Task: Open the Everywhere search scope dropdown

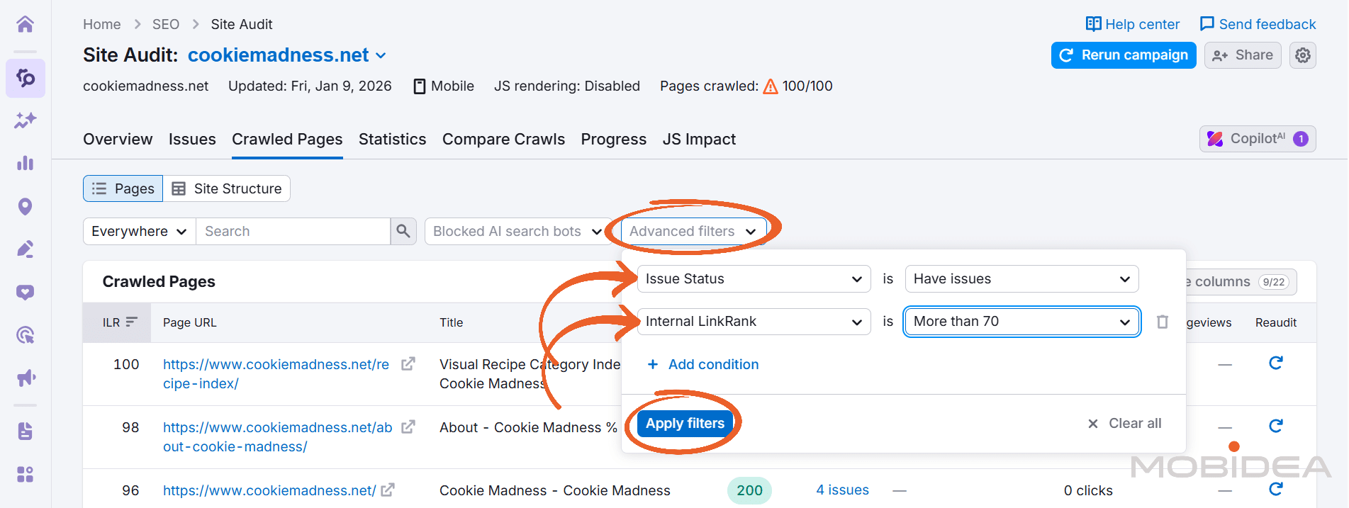Action: click(x=140, y=231)
